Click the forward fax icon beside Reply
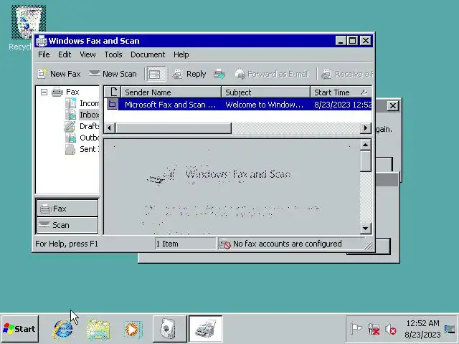459x344 pixels. click(219, 74)
